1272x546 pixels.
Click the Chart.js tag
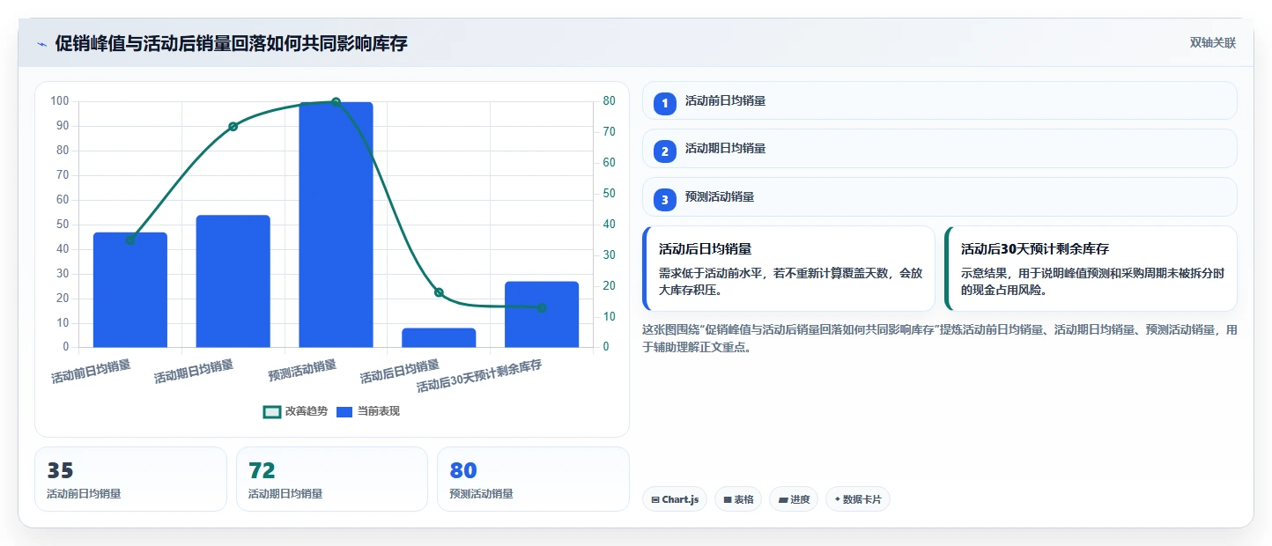675,499
